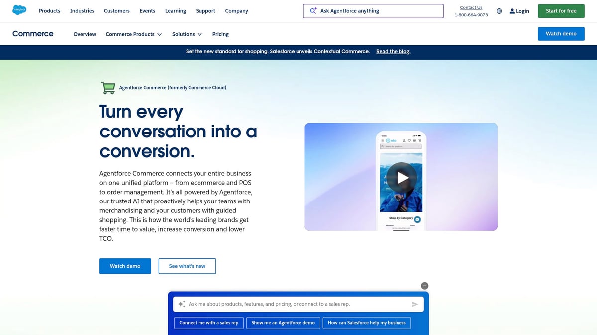Viewport: 597px width, 335px height.
Task: Open the globe language selector
Action: click(x=499, y=11)
